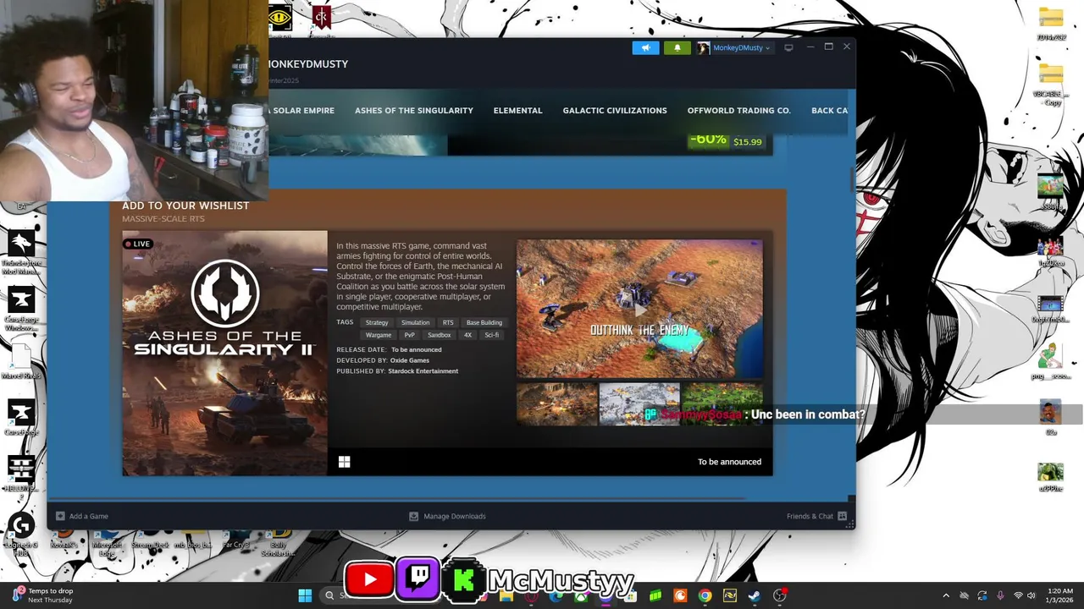Open Google Chrome from the taskbar
Viewport: 1084px width, 609px height.
(705, 595)
